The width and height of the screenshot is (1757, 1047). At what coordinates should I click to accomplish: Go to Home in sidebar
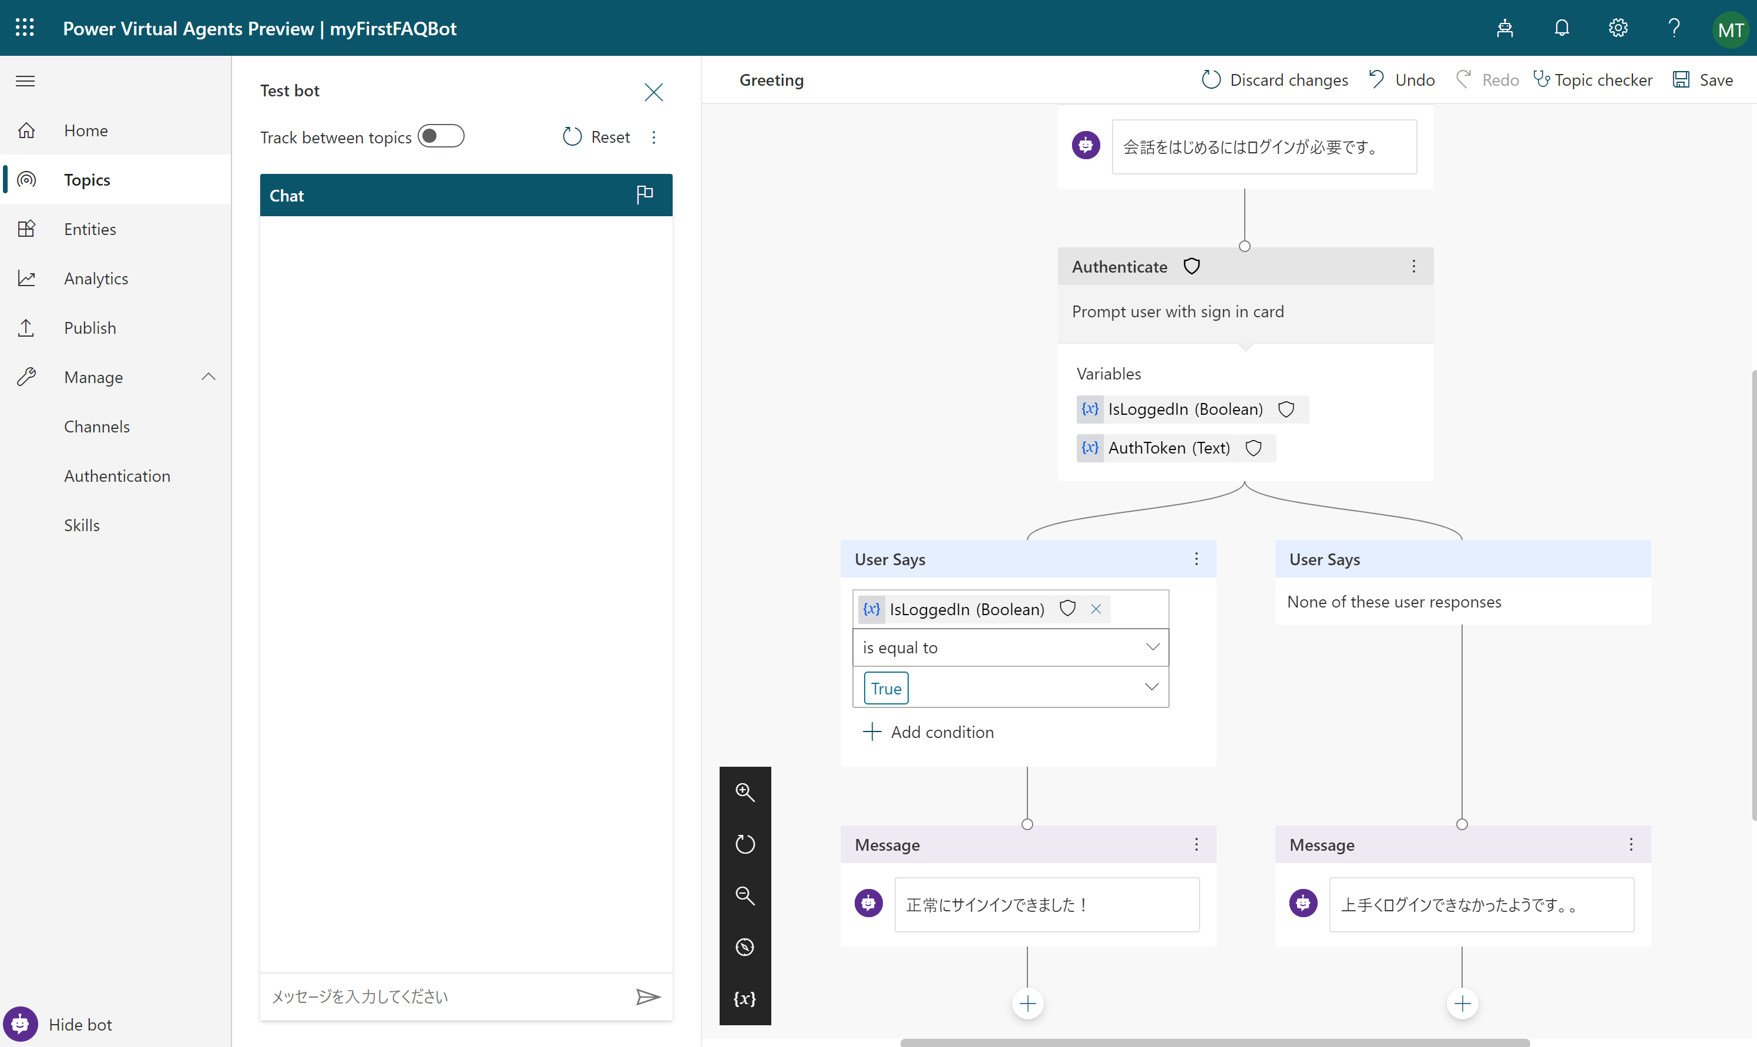tap(116, 130)
